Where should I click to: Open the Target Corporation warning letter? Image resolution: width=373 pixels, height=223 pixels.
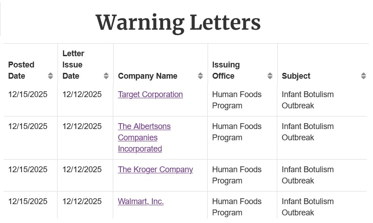pyautogui.click(x=150, y=94)
